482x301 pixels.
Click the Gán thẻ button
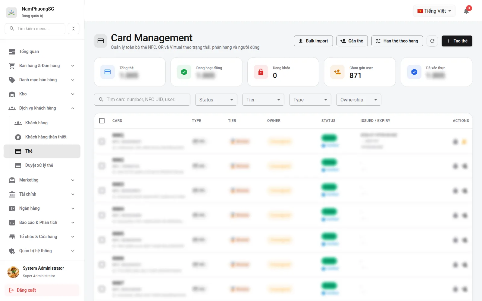pyautogui.click(x=352, y=41)
